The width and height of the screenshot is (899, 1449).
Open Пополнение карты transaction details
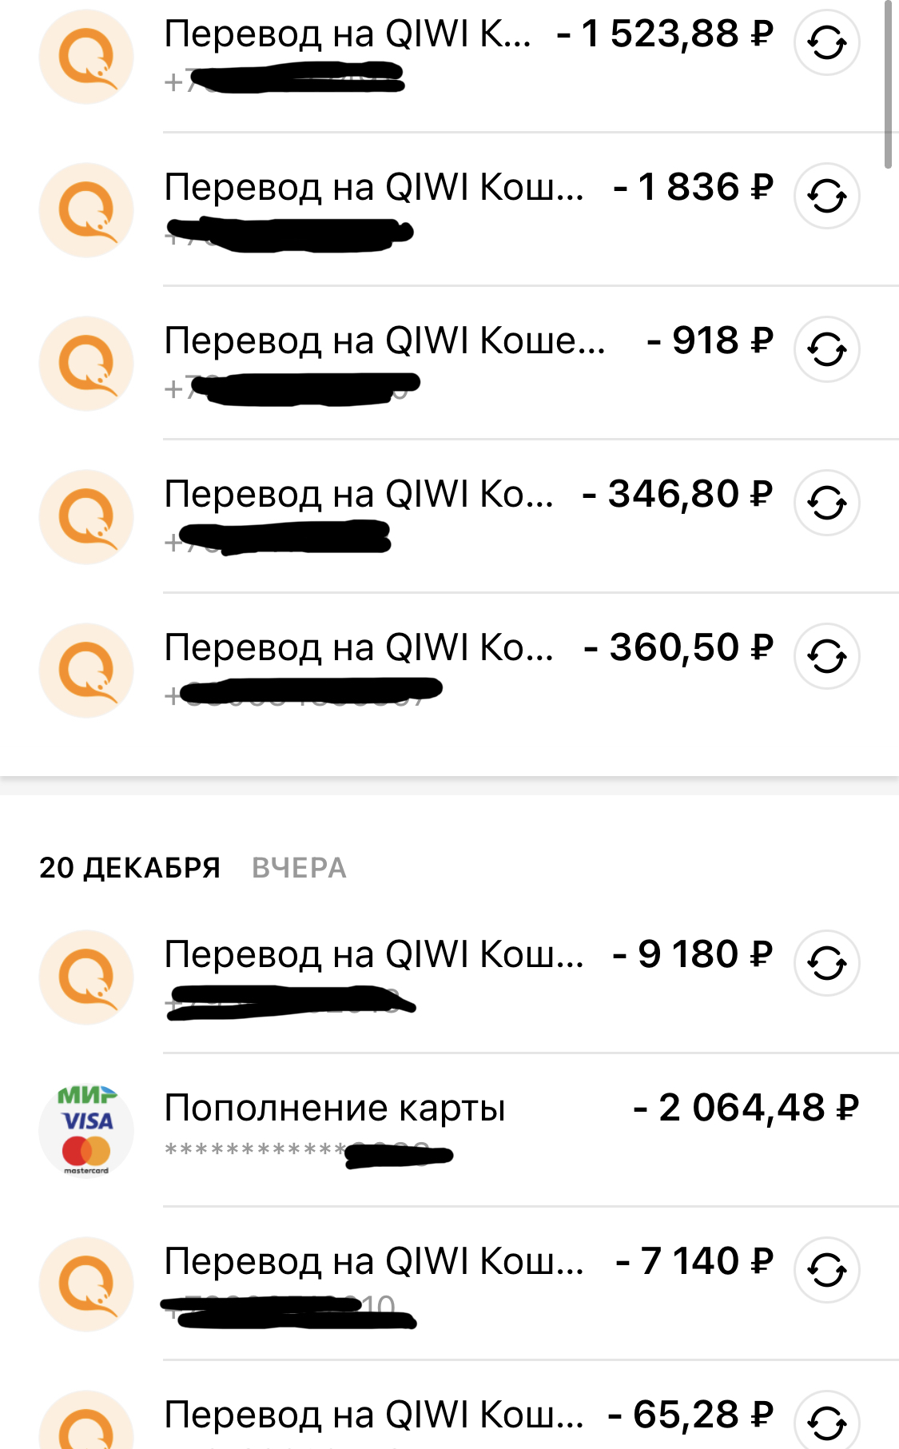click(335, 1109)
